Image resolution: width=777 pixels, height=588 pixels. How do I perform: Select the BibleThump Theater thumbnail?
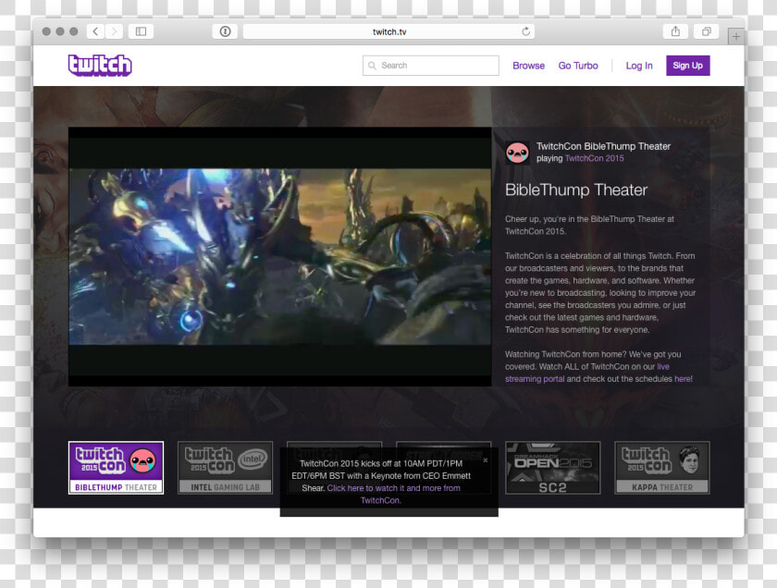116,468
